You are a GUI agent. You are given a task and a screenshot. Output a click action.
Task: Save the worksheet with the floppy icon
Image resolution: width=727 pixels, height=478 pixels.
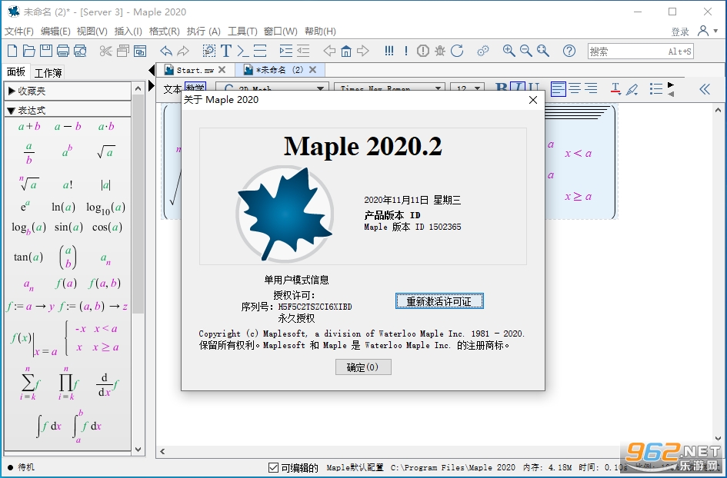46,51
